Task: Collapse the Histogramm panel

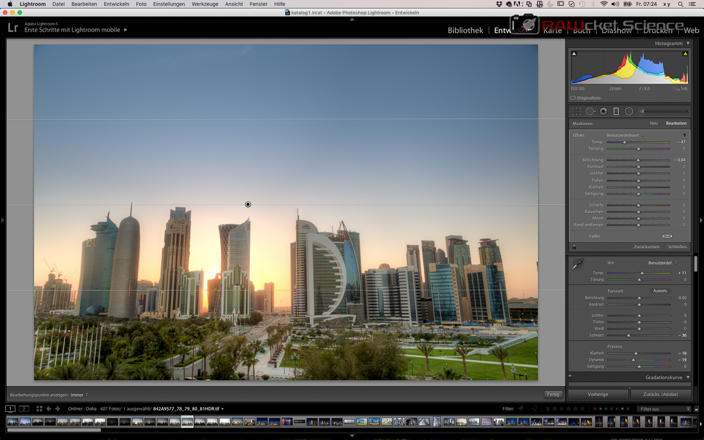Action: coord(688,43)
